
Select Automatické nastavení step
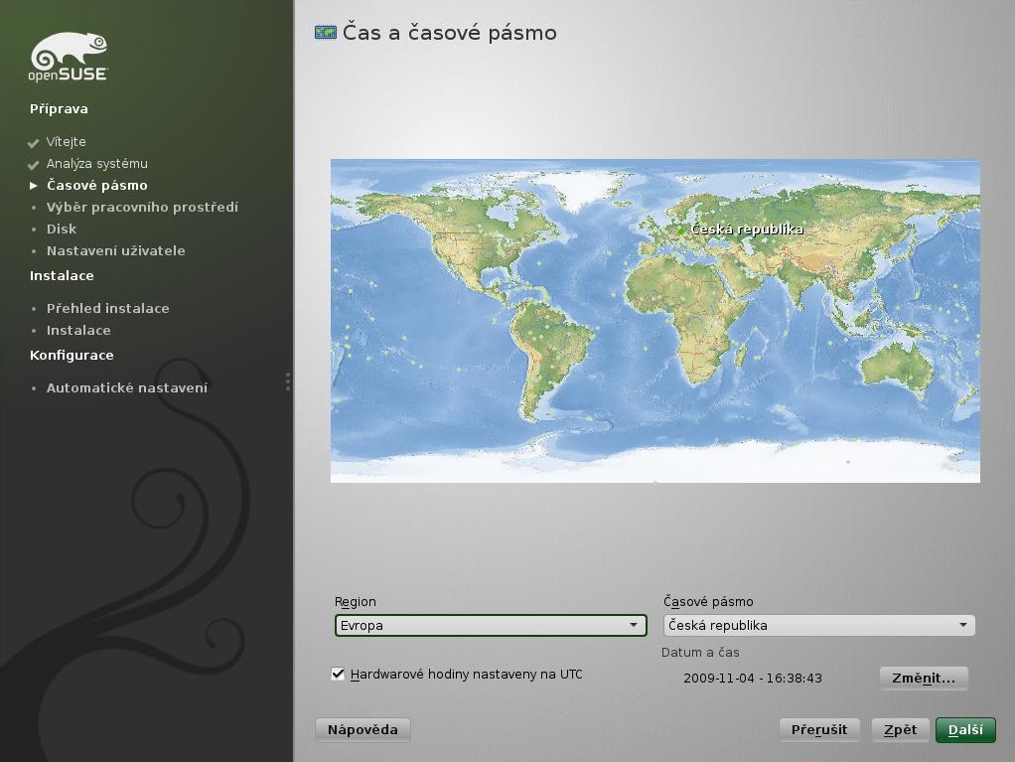pos(127,388)
